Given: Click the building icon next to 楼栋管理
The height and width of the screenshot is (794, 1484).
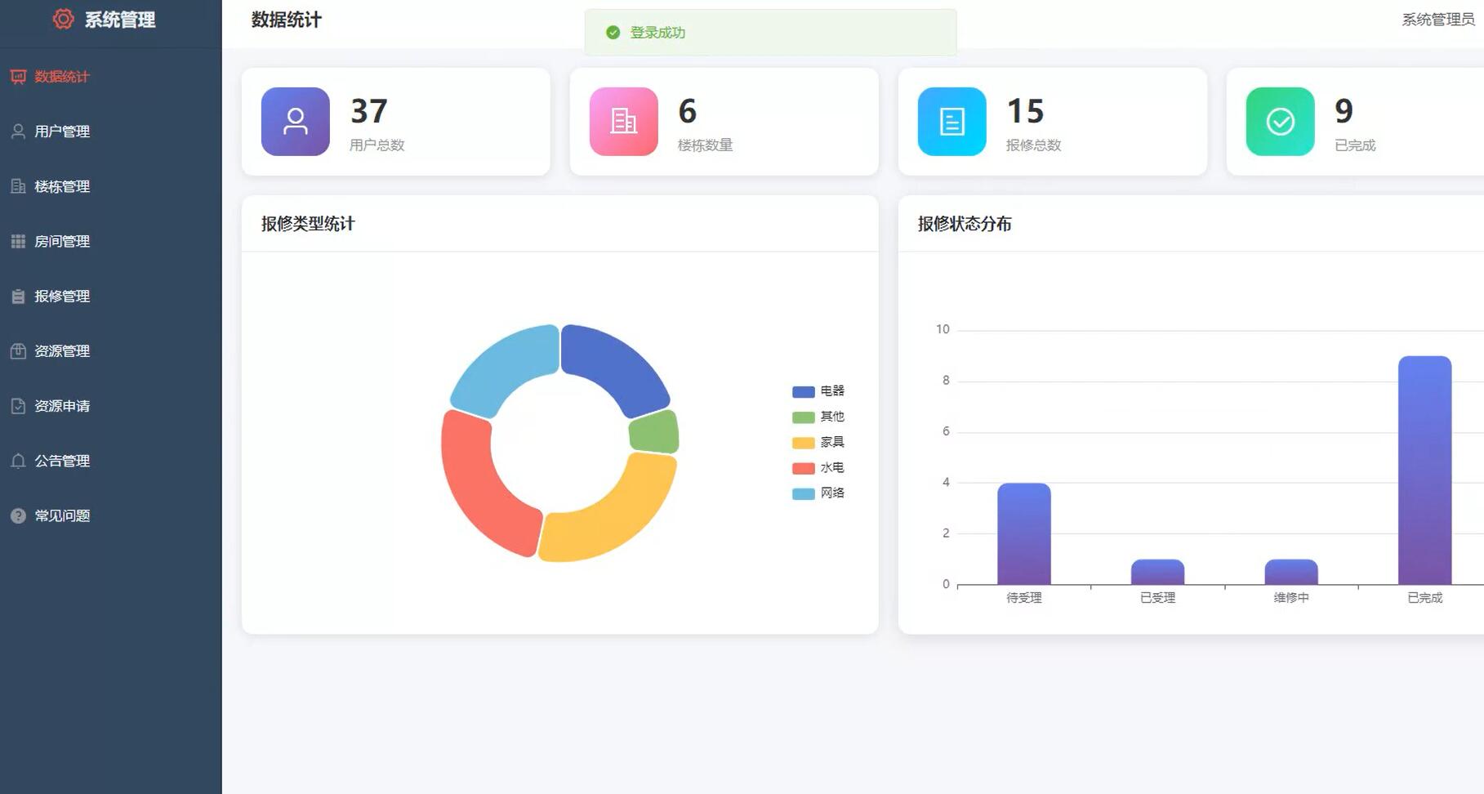Looking at the screenshot, I should pyautogui.click(x=18, y=185).
